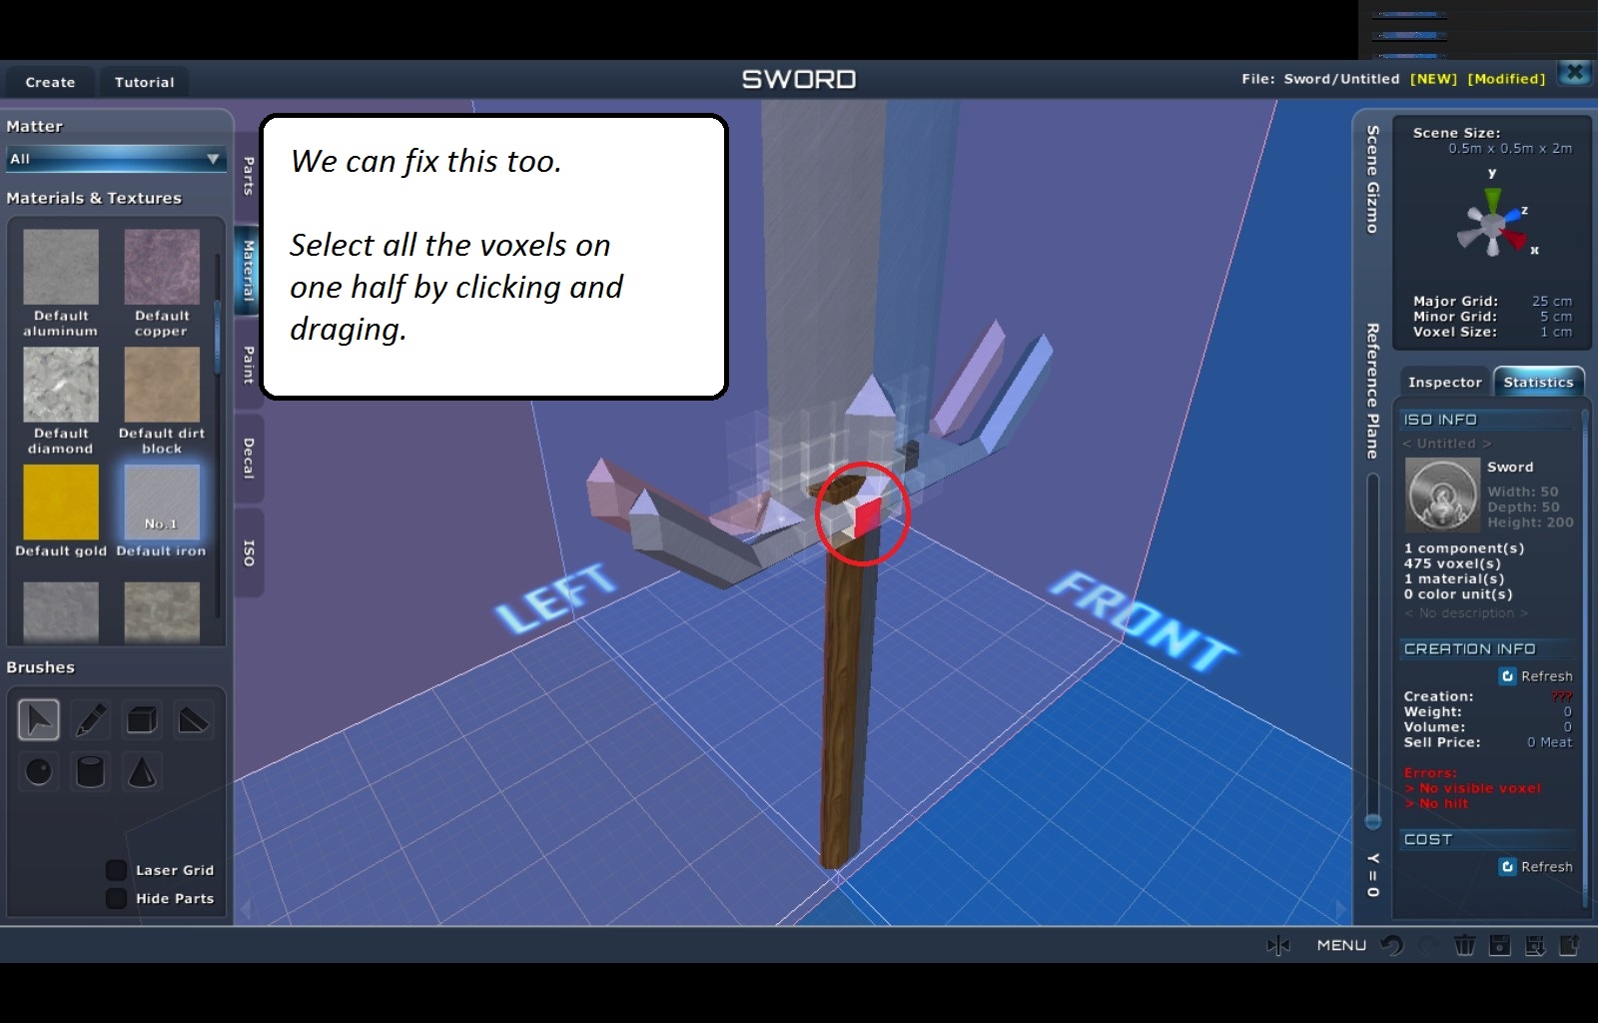Screen dimensions: 1598x1023
Task: Open the Create menu
Action: click(50, 82)
